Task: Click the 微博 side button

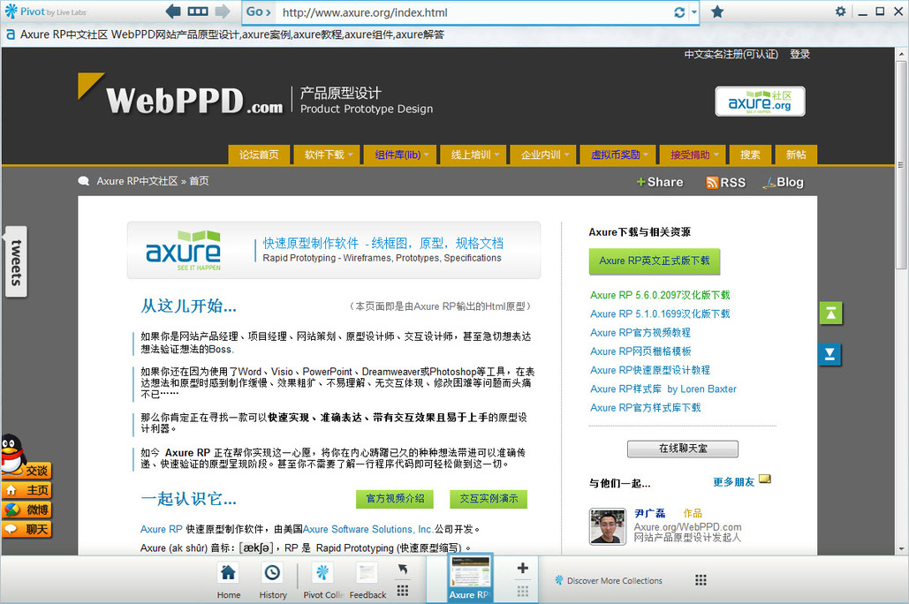Action: (x=27, y=510)
